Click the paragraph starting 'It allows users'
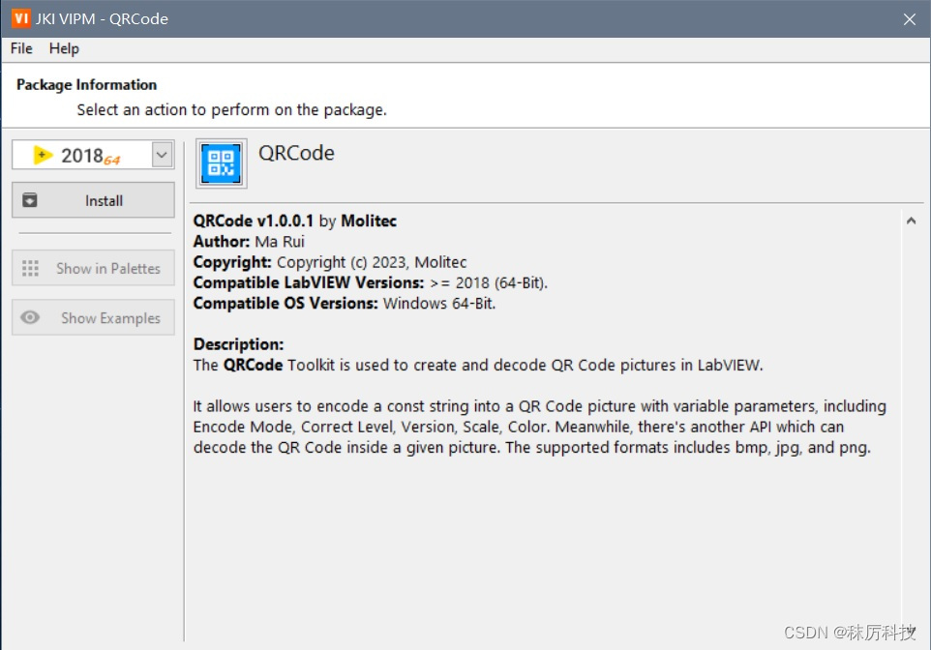 [x=540, y=427]
